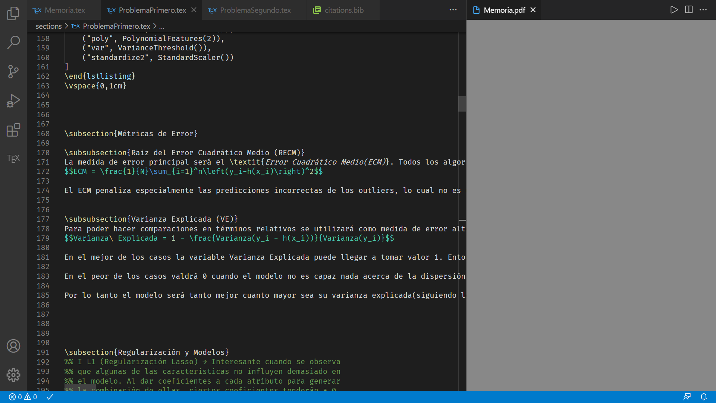The width and height of the screenshot is (716, 403).
Task: Open the LaTeX Workshop TeX panel
Action: [14, 158]
